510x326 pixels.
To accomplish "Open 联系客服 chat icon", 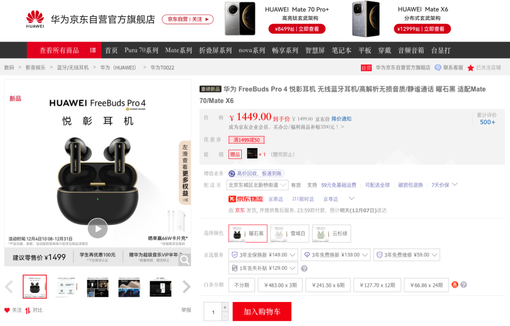I will click(438, 67).
